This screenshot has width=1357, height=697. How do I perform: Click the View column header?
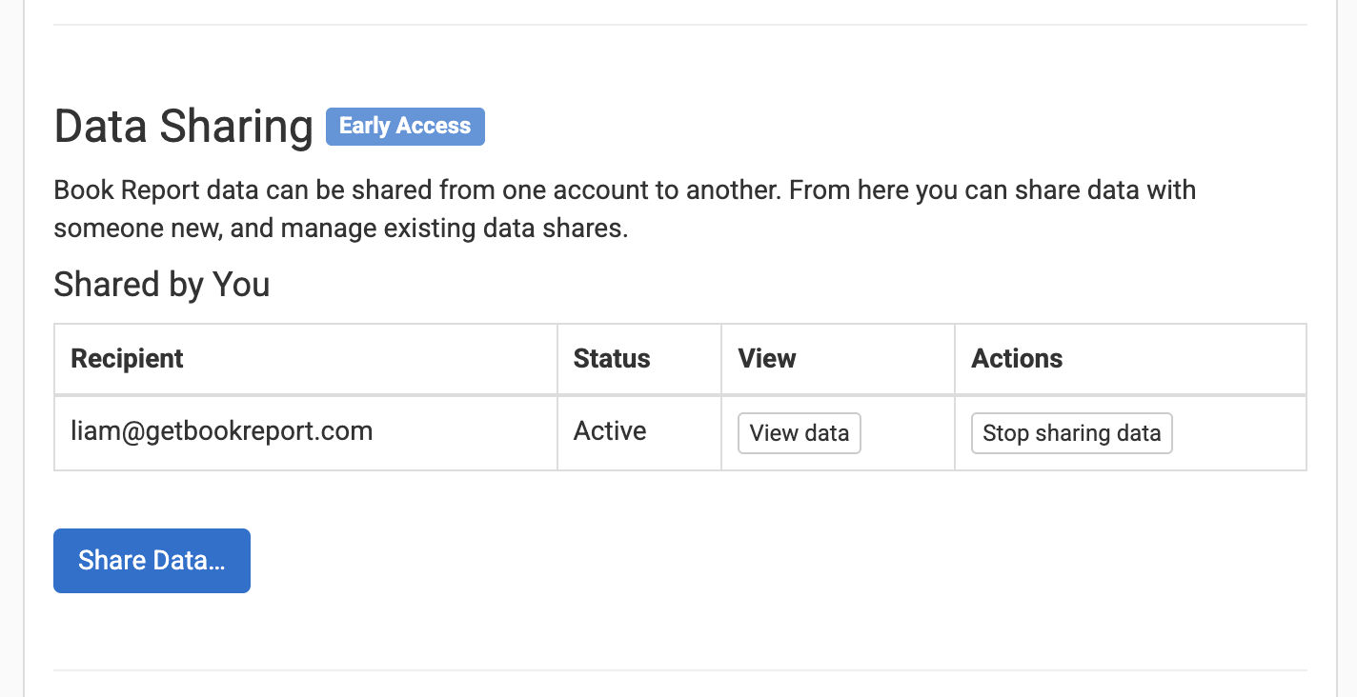coord(838,359)
